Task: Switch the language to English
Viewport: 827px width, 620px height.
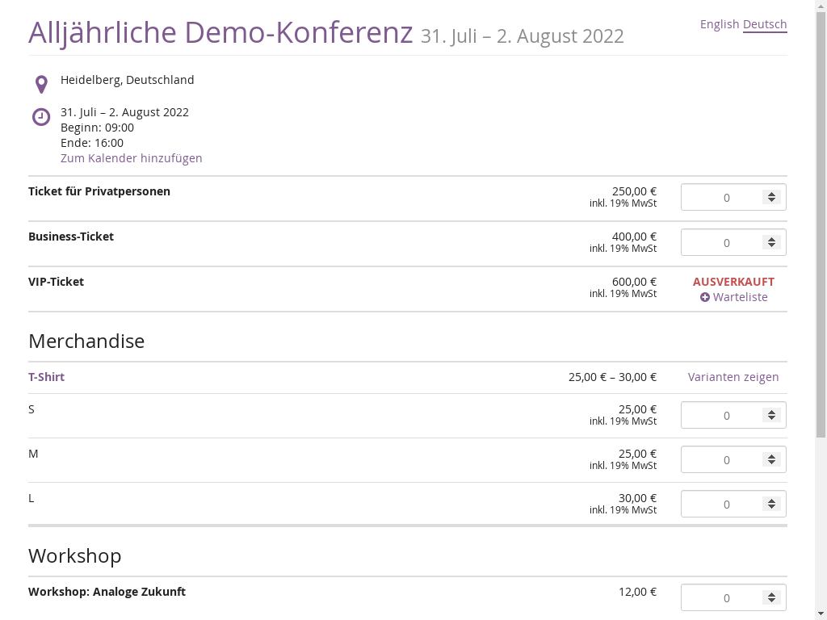Action: coord(719,24)
